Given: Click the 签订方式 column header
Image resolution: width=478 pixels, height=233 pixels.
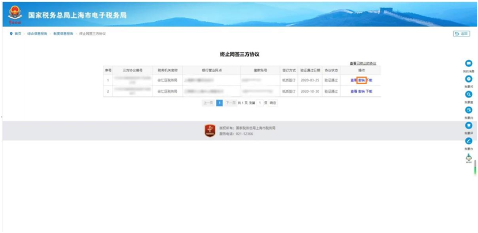Looking at the screenshot, I should pos(289,70).
